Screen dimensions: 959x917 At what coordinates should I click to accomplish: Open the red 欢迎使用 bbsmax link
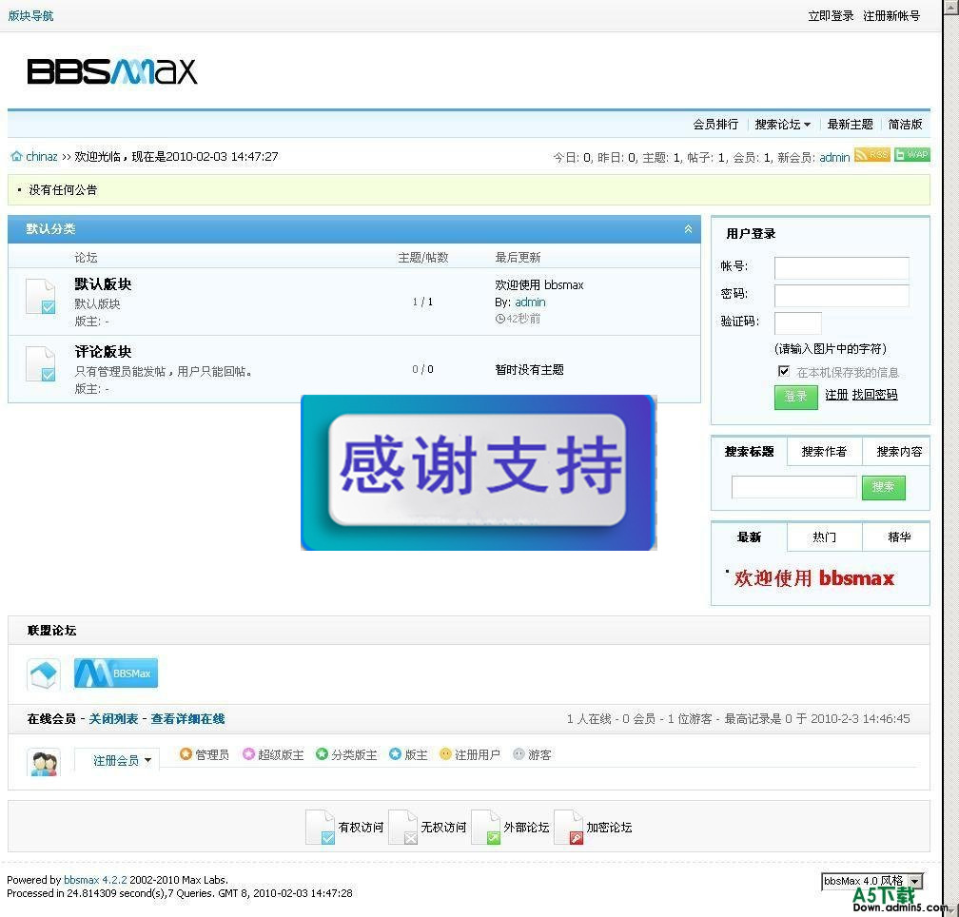(x=814, y=578)
